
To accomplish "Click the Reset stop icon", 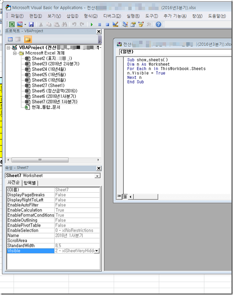I will (x=107, y=24).
